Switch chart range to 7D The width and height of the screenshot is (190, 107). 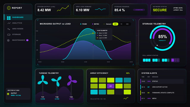121,24
